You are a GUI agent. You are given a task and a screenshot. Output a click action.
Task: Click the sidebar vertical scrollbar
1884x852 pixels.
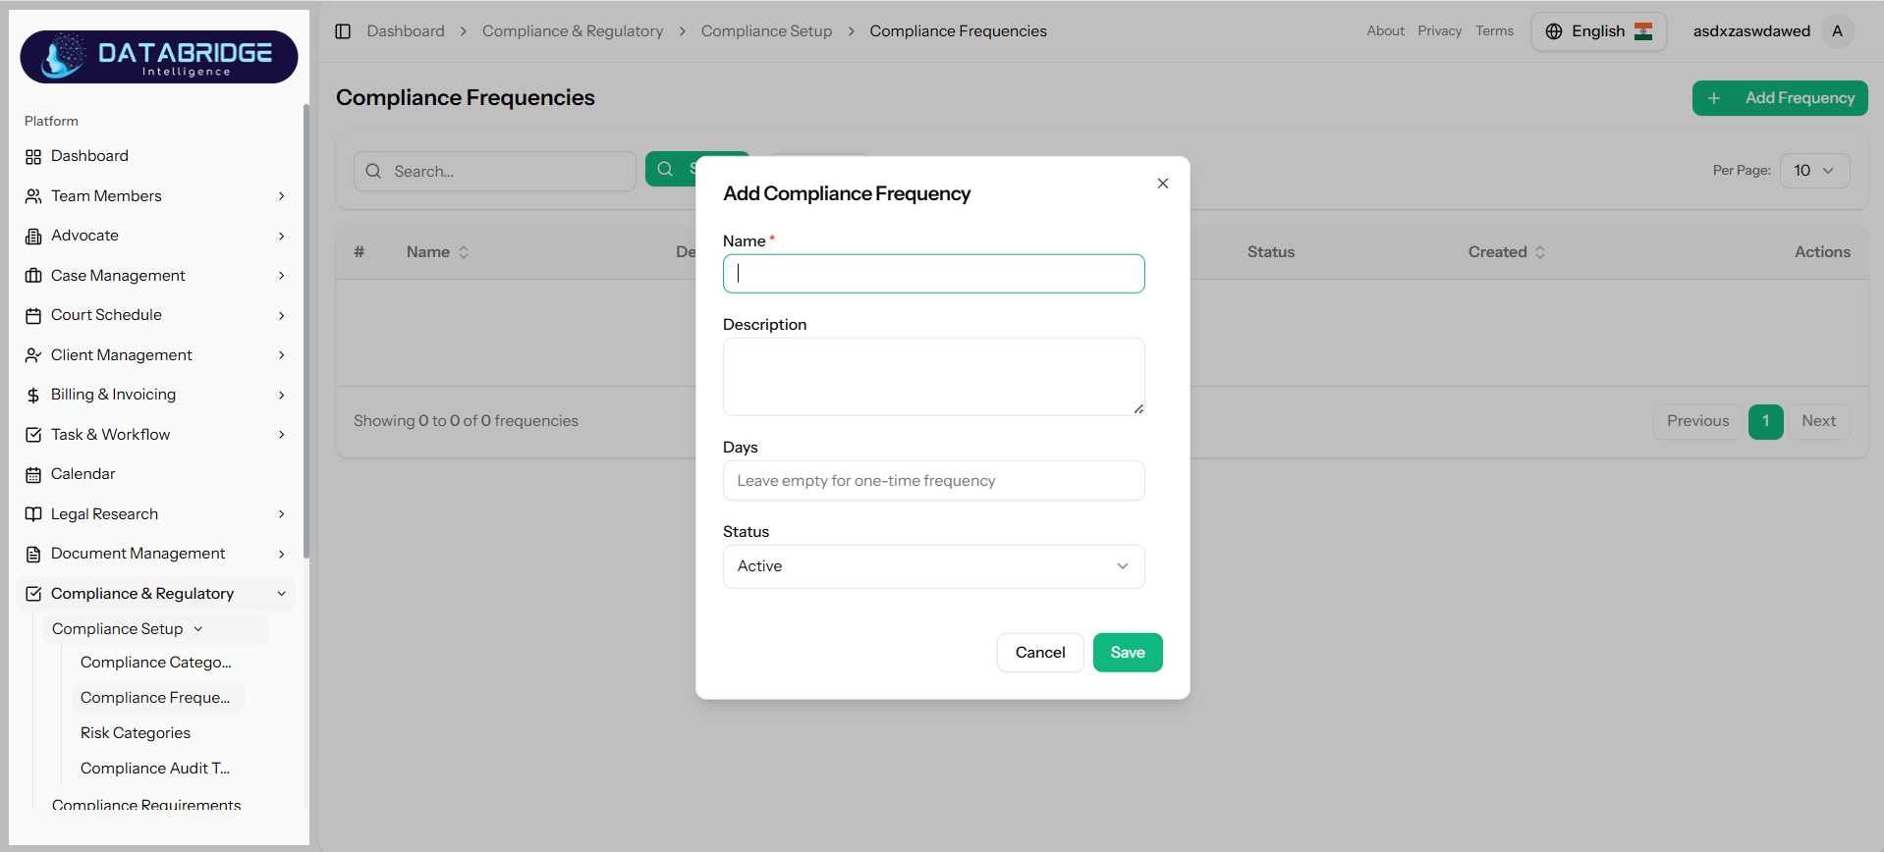point(305,331)
